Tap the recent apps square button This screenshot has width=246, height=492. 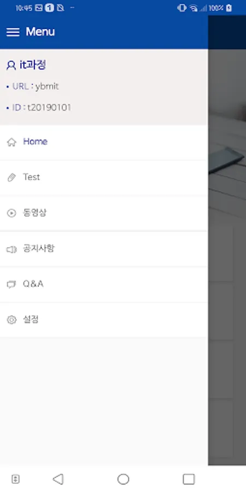tap(189, 479)
